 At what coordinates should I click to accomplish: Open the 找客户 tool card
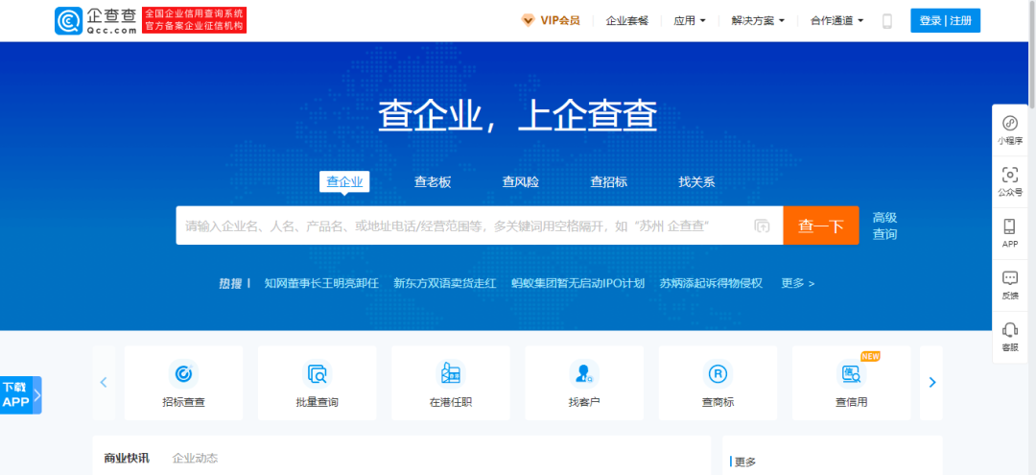(584, 383)
